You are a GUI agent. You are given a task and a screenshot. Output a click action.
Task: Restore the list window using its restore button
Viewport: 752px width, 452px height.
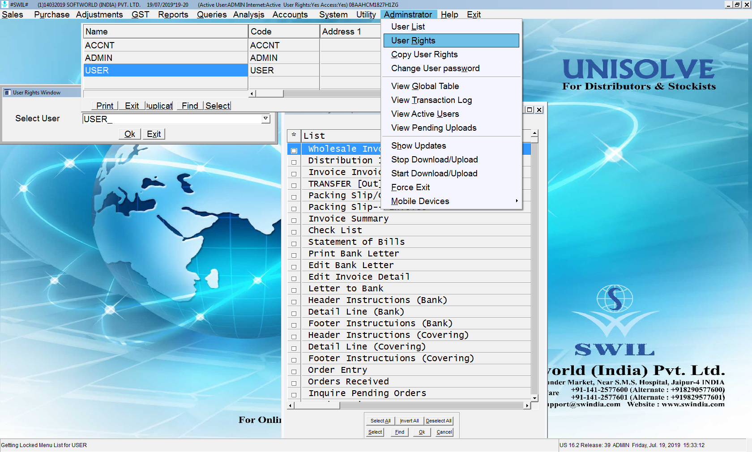[x=530, y=110]
